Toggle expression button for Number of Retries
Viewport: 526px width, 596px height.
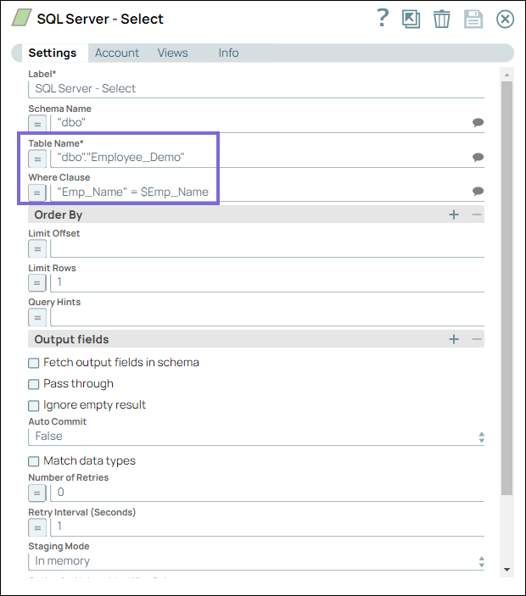37,493
